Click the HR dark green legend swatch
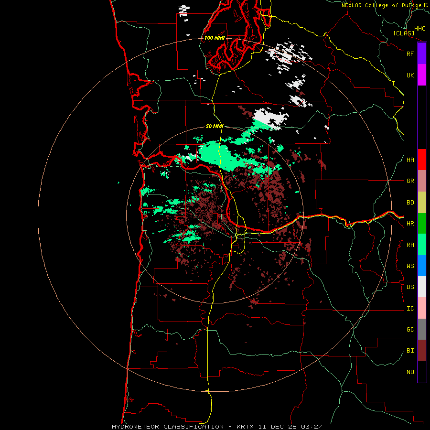This screenshot has width=430, height=430. pos(422,224)
